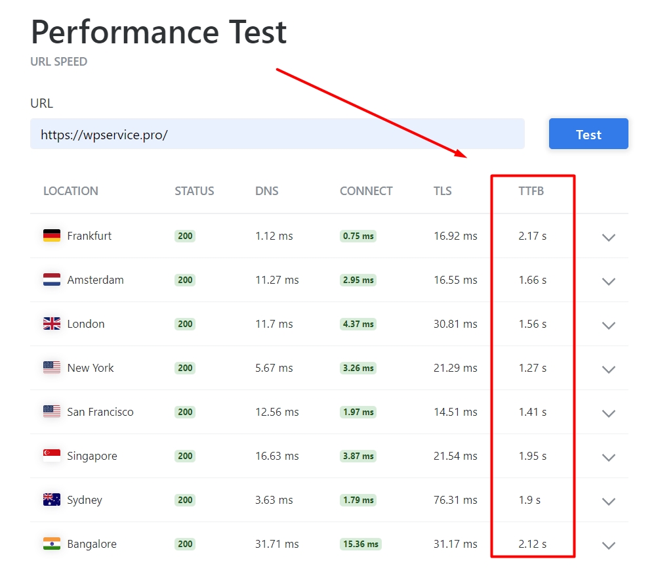Expand the New York row details

608,369
